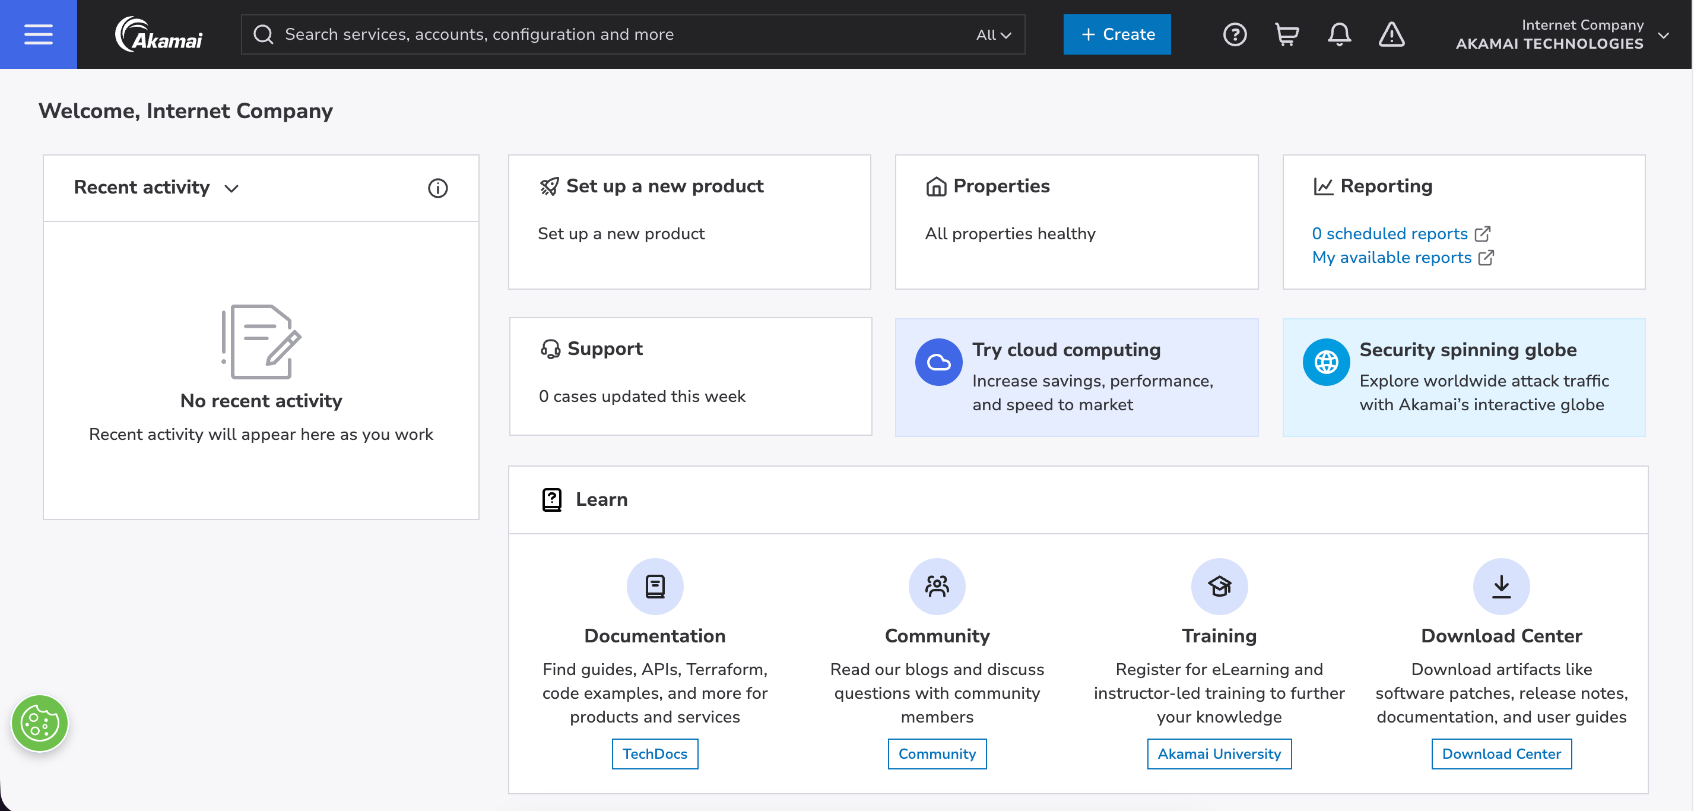
Task: Open the Akamai University button
Action: 1219,754
